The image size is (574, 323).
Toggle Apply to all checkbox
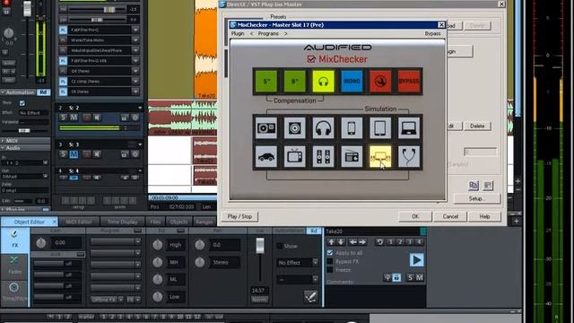pyautogui.click(x=330, y=253)
